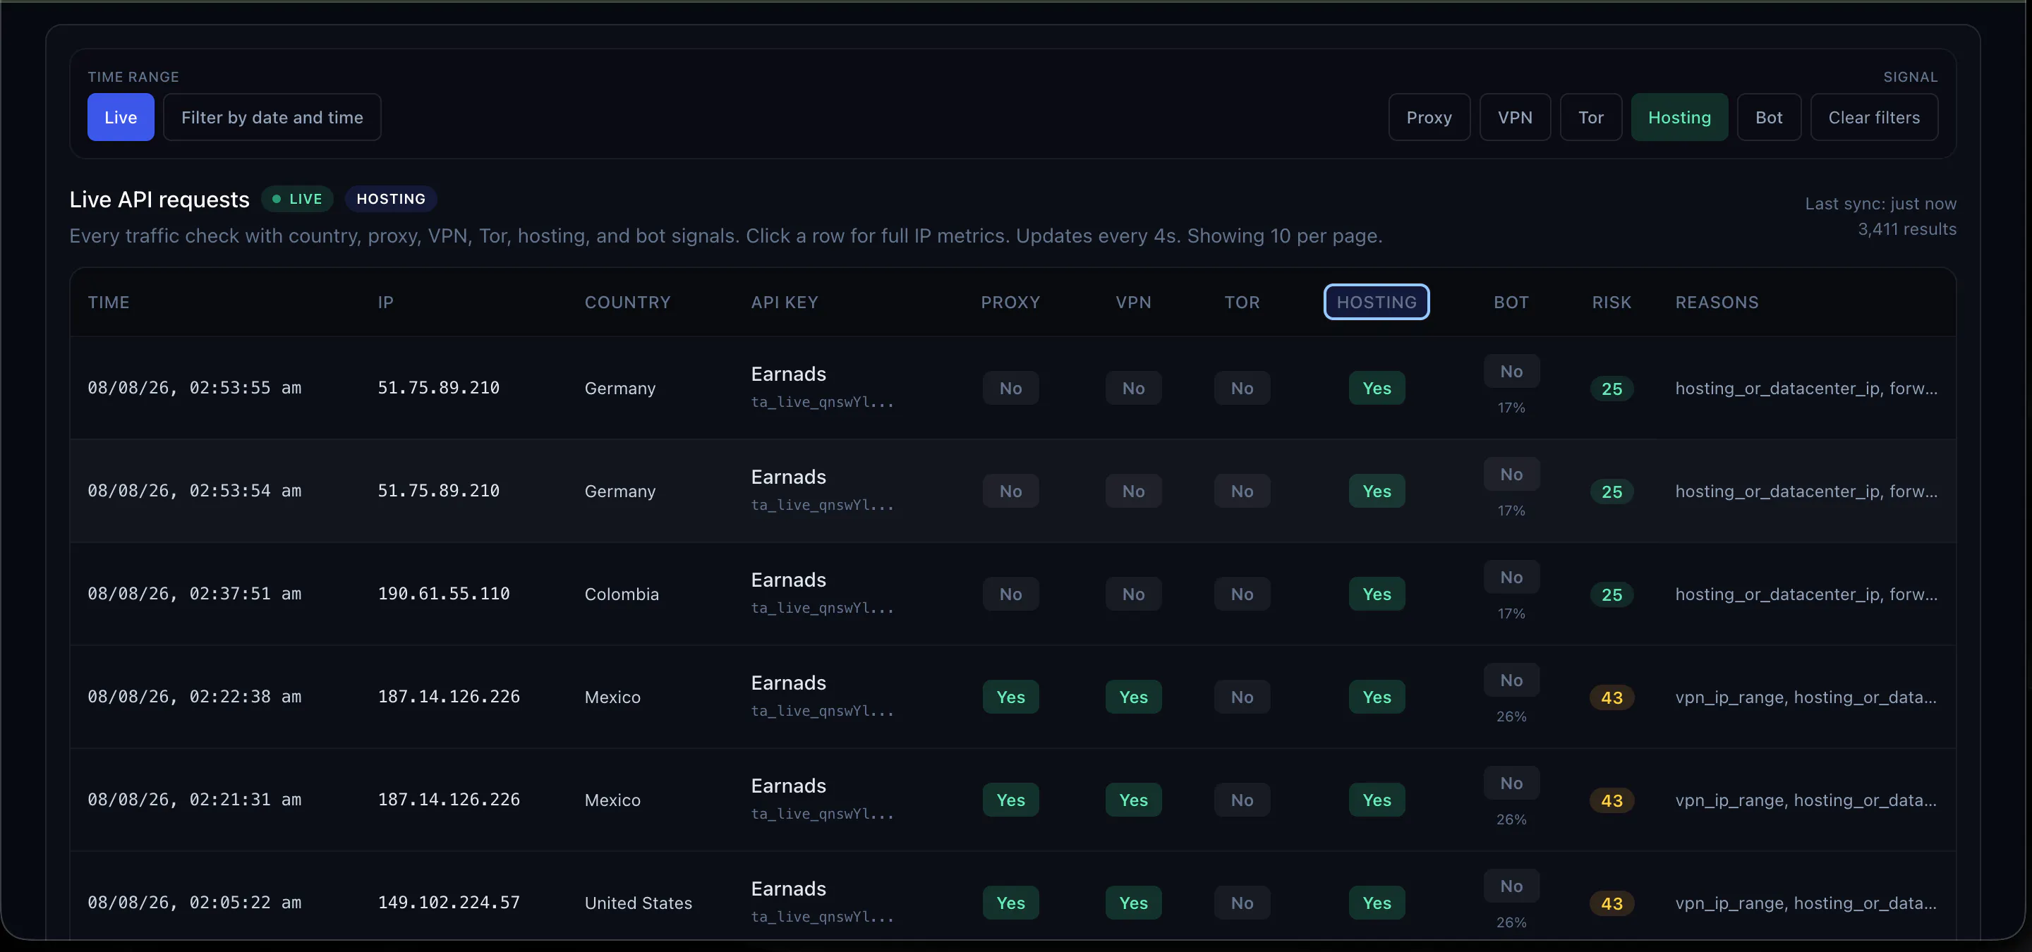Switch to the Live time range
The image size is (2032, 952).
pos(121,118)
